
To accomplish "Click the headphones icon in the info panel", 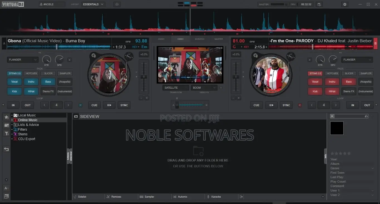I will pos(366,116).
